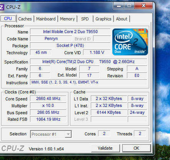Click the Core Speed value box
The image size is (170, 160).
(x=48, y=98)
